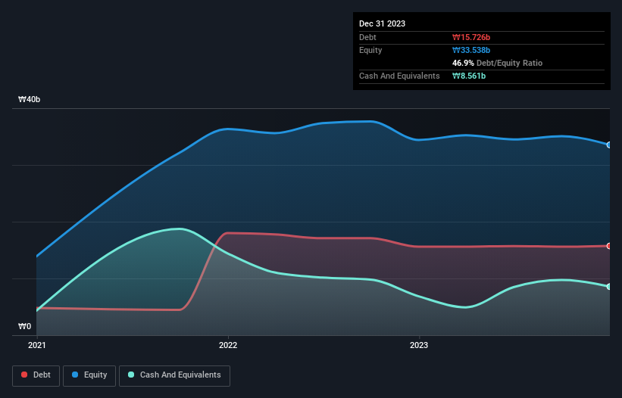The width and height of the screenshot is (622, 398).
Task: Click the ₩40b y-axis label
Action: 29,99
